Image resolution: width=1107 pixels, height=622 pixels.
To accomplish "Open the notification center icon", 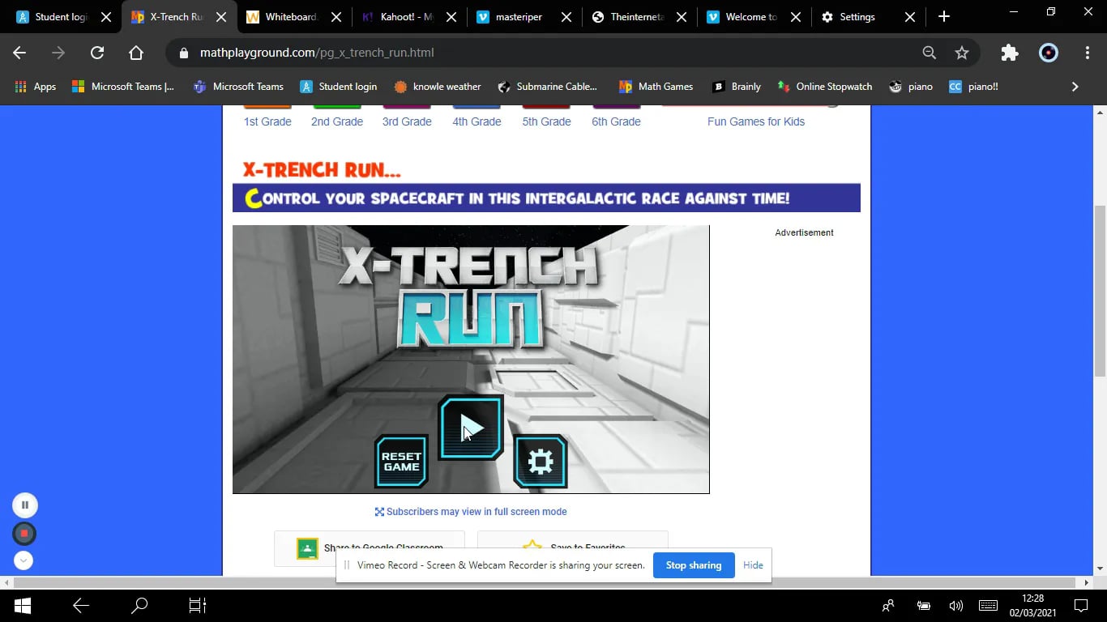I will click(1081, 605).
